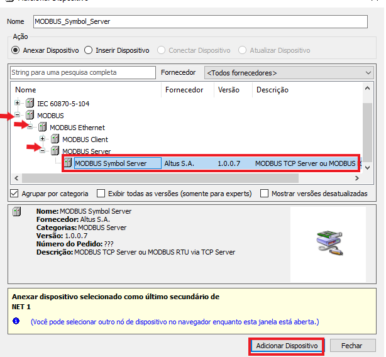The height and width of the screenshot is (357, 386).
Task: Click the MODBUS category device icon
Action: coord(30,115)
